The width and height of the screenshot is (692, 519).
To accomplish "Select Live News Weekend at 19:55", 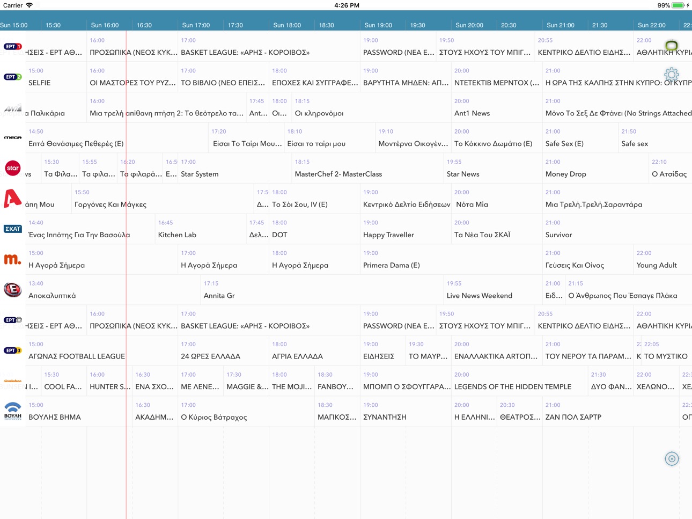I will (x=493, y=290).
